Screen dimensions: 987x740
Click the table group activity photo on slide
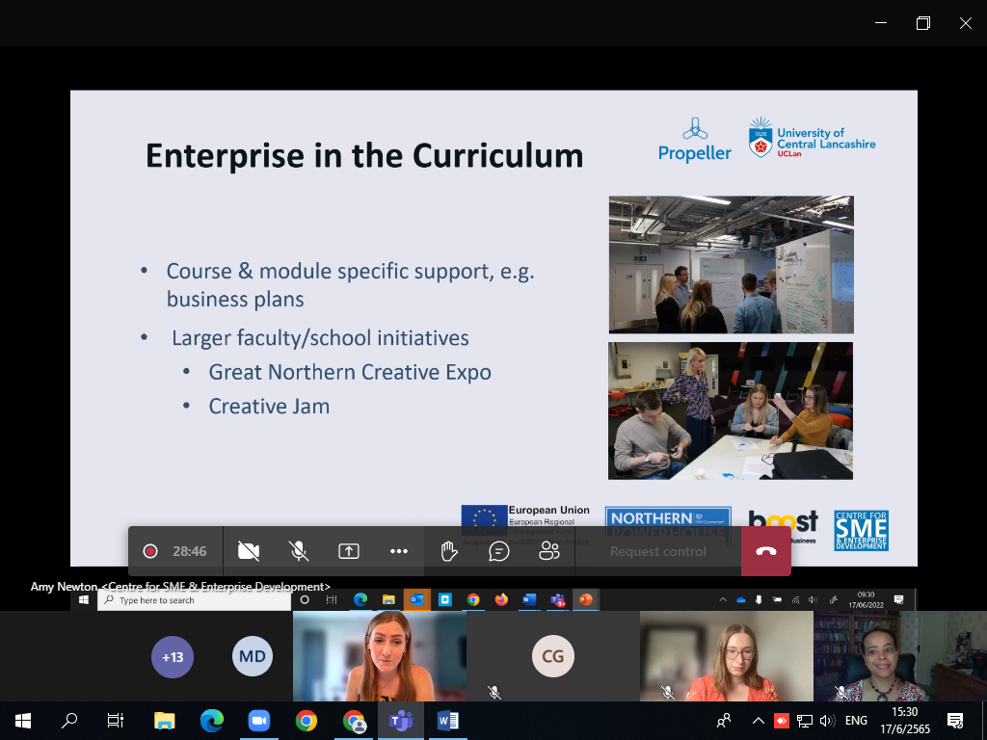tap(731, 410)
